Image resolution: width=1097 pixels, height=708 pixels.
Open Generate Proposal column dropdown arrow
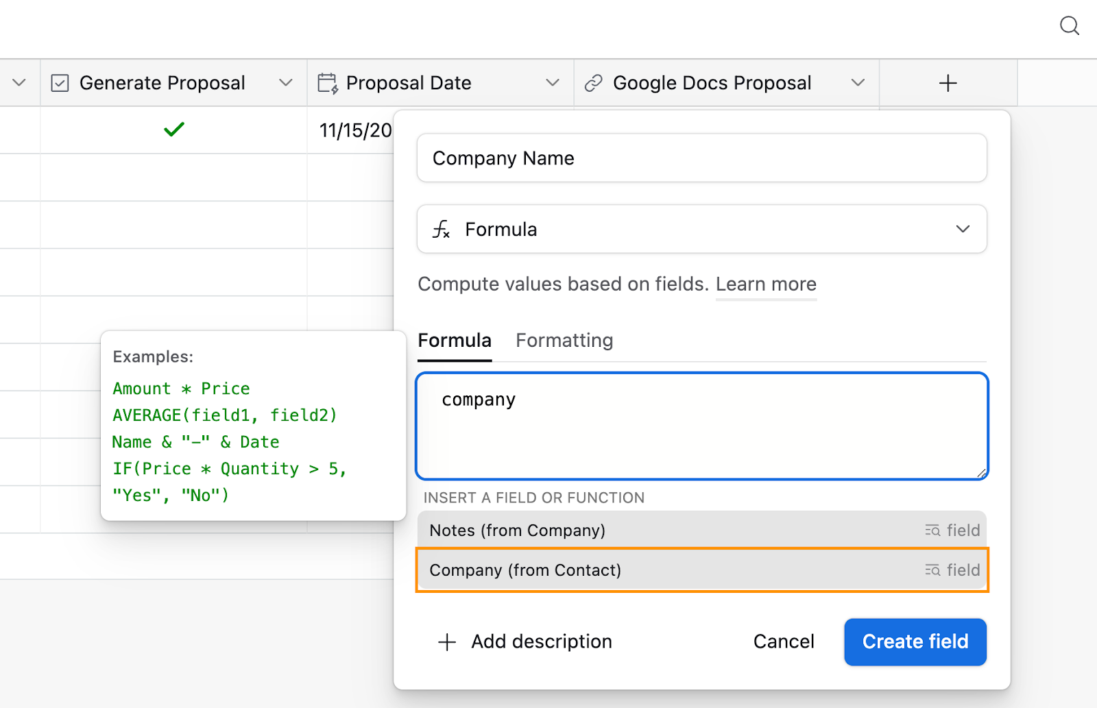(286, 83)
